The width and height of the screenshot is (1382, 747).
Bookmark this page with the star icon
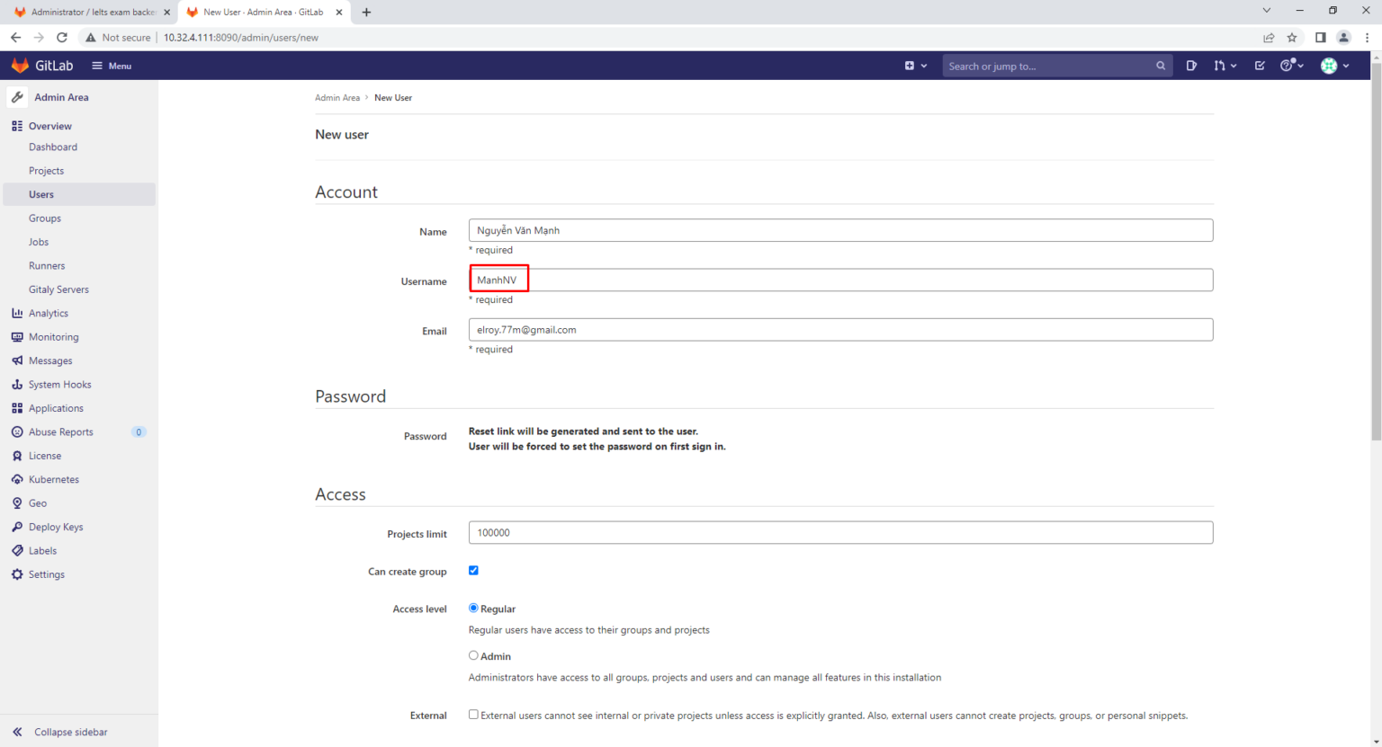[1292, 38]
